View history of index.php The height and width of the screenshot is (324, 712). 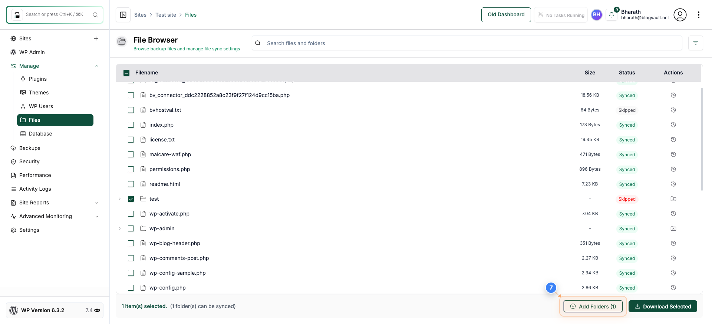click(x=673, y=125)
